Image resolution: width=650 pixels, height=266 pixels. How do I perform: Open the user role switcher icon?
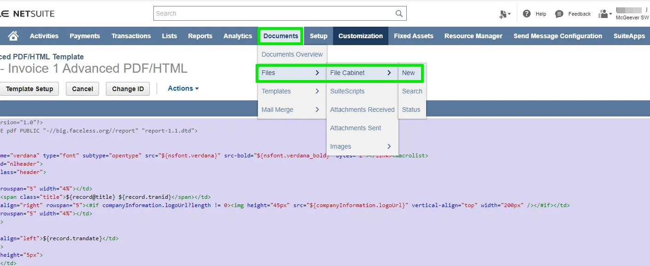tap(605, 14)
